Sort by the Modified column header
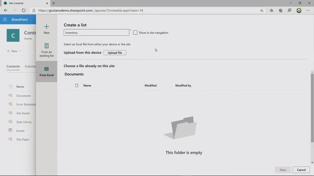Viewport: 314px width, 176px height. (x=151, y=86)
